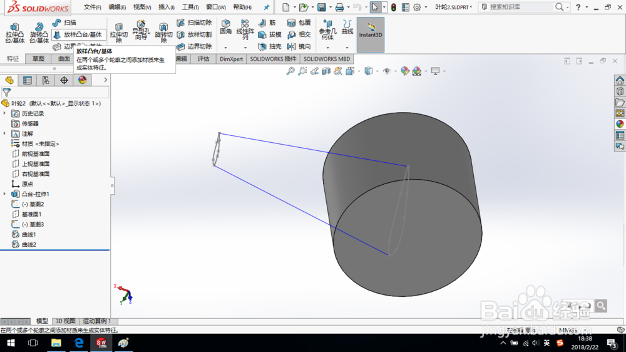Click the Section View icon
Viewport: 626px width, 352px height.
click(x=326, y=71)
